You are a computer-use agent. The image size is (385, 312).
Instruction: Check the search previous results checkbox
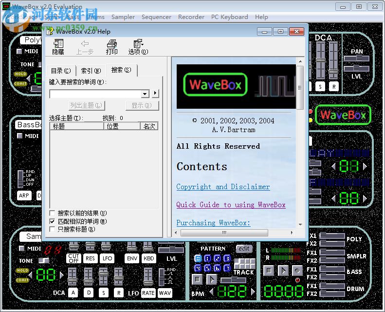click(x=52, y=213)
